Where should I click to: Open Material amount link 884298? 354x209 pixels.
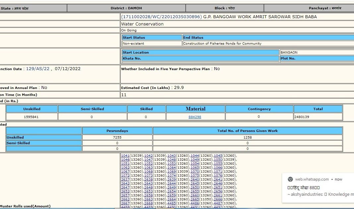[195, 117]
